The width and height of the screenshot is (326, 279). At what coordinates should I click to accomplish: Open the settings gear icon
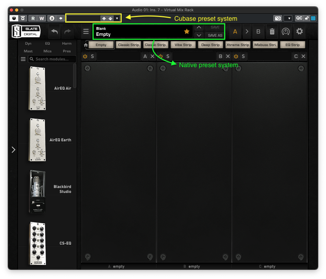tap(299, 32)
